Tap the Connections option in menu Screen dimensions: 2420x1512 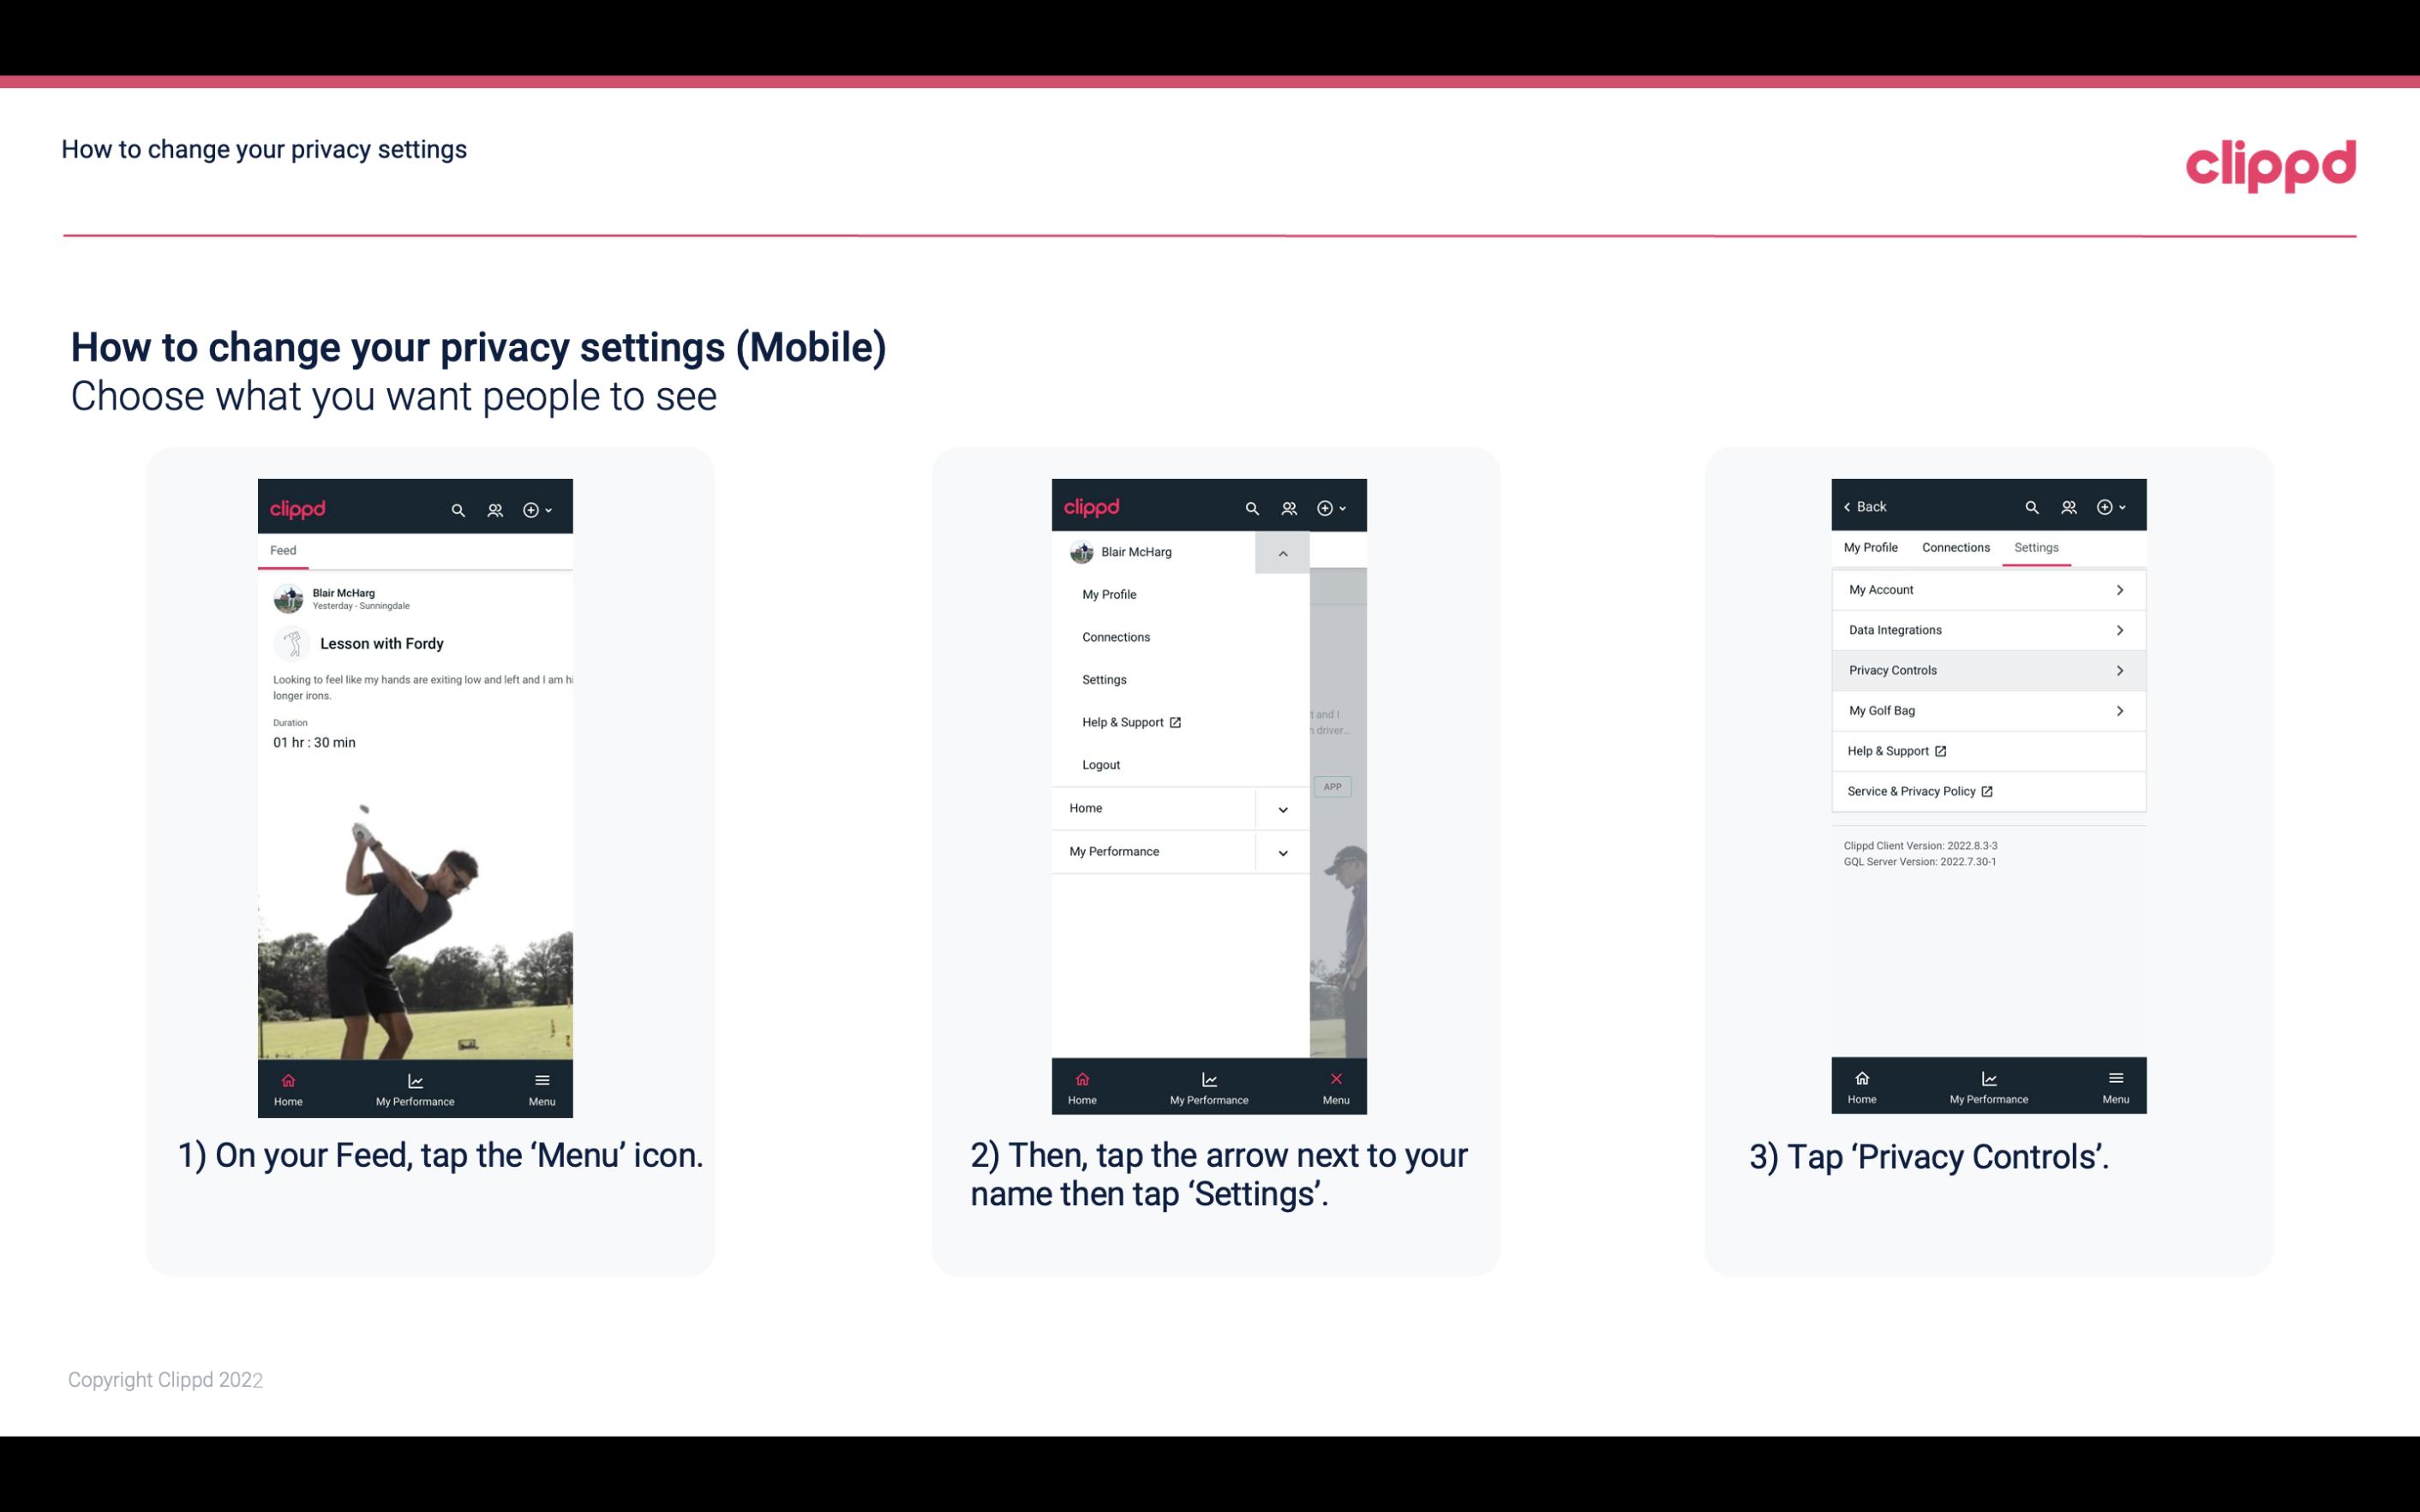coord(1115,636)
